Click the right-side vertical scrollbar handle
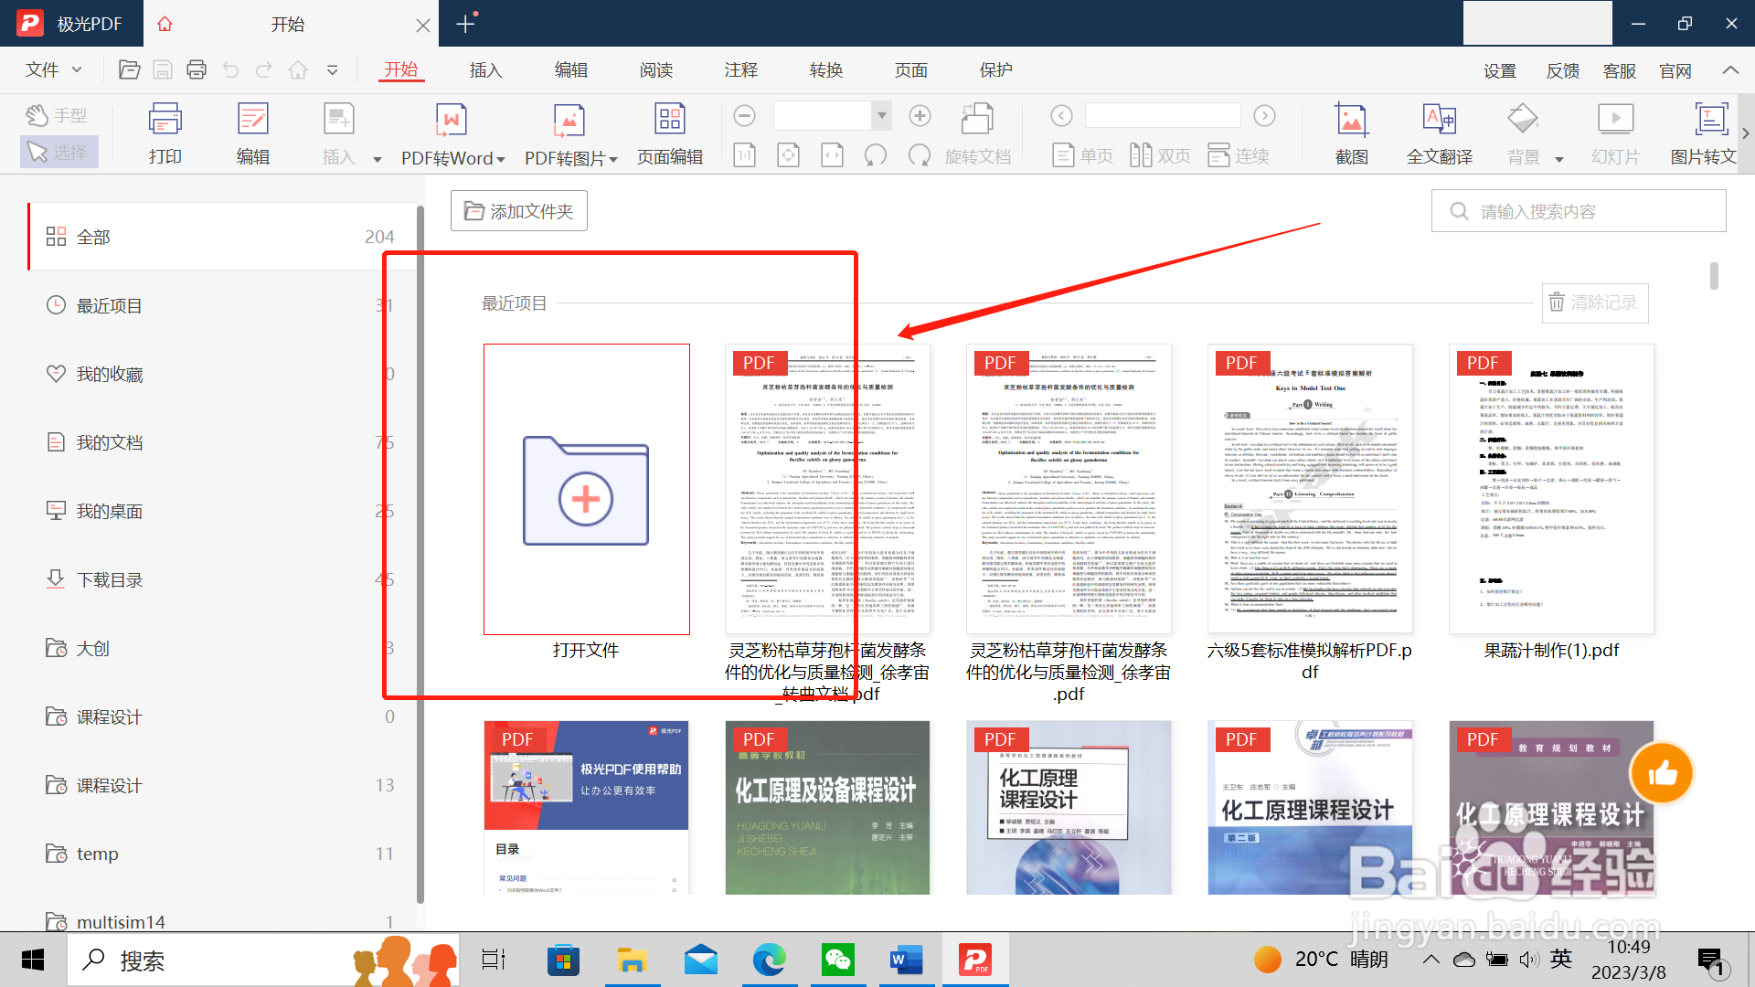The height and width of the screenshot is (987, 1755). 1714,275
